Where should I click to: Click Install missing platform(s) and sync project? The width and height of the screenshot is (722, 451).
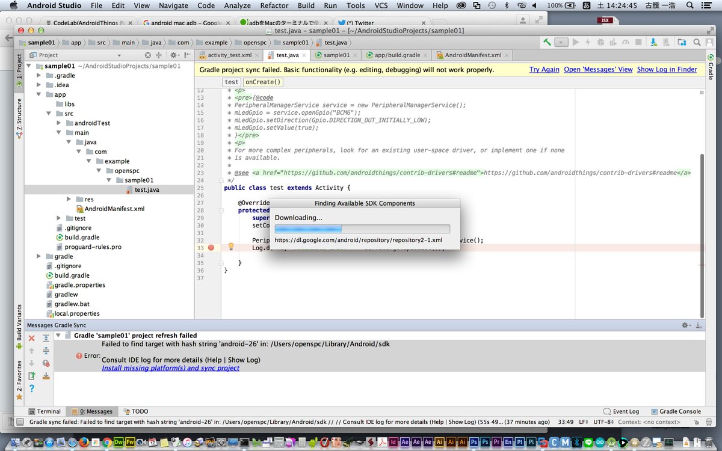pyautogui.click(x=170, y=368)
